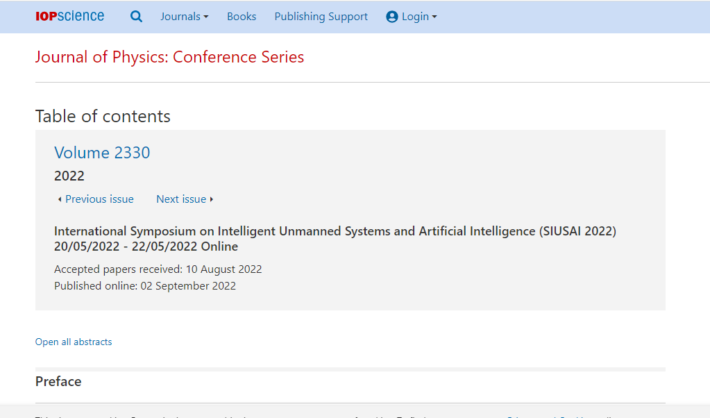Click the Login text label
Image resolution: width=710 pixels, height=418 pixels.
pos(415,17)
